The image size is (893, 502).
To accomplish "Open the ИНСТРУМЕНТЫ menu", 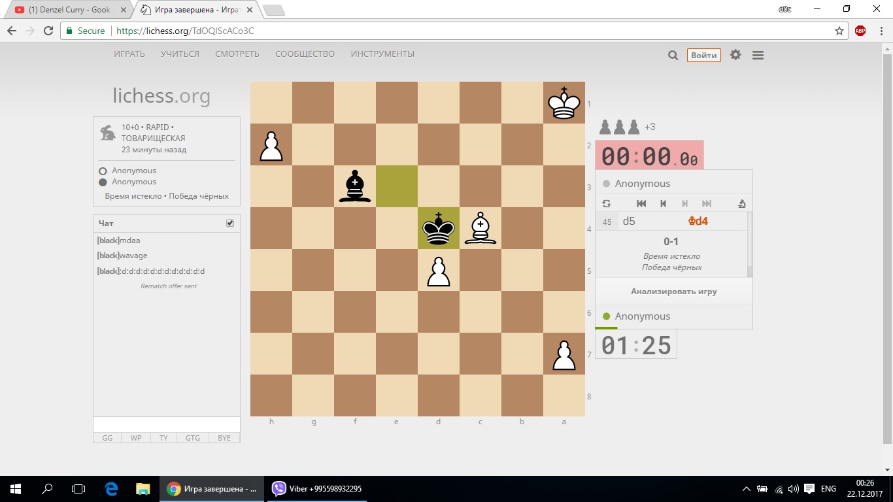I will pyautogui.click(x=382, y=54).
